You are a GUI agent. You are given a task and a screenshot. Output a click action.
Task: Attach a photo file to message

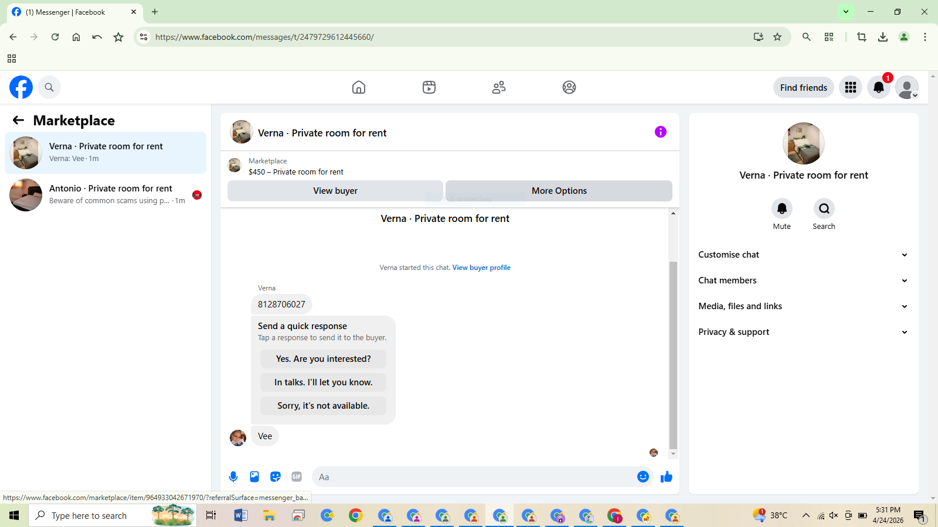click(x=254, y=477)
